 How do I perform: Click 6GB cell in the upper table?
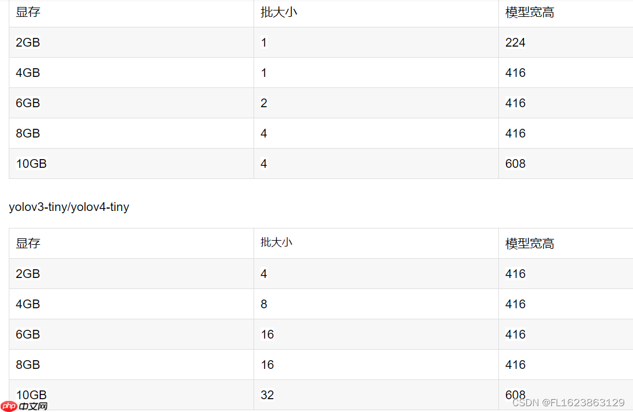(28, 103)
